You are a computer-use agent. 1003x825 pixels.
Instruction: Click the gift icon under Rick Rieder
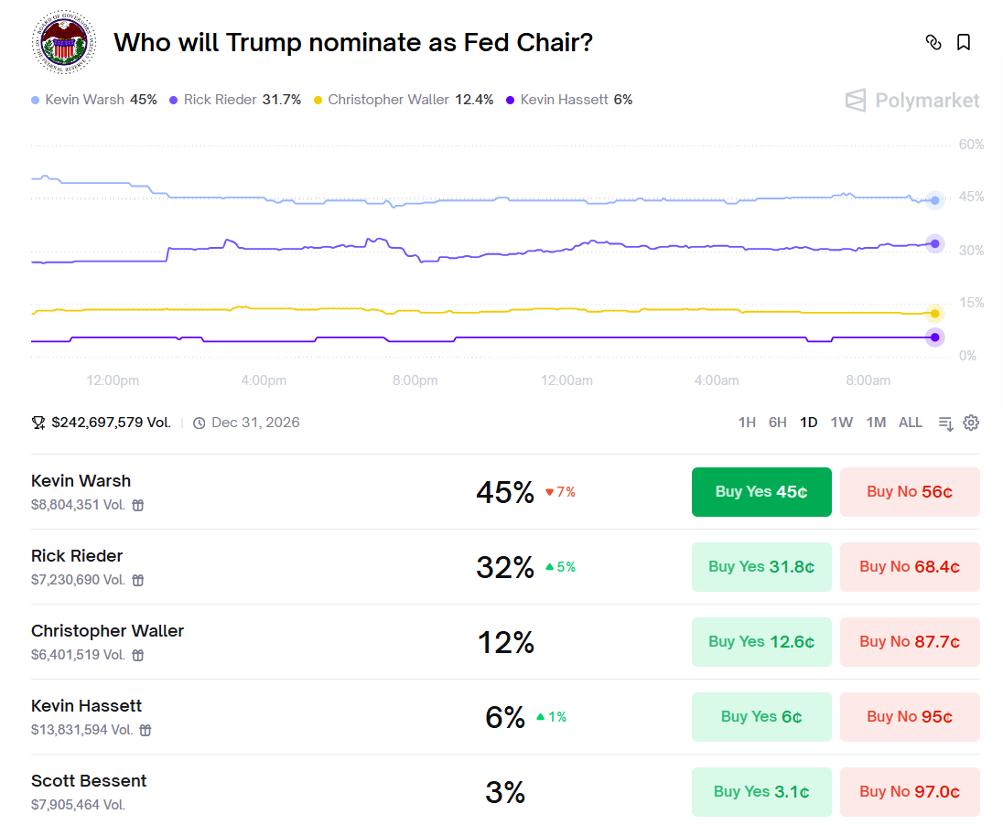click(x=138, y=580)
